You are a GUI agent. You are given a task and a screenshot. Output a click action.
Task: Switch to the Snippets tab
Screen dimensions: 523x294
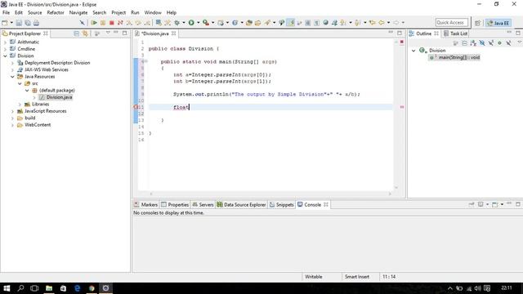click(281, 205)
